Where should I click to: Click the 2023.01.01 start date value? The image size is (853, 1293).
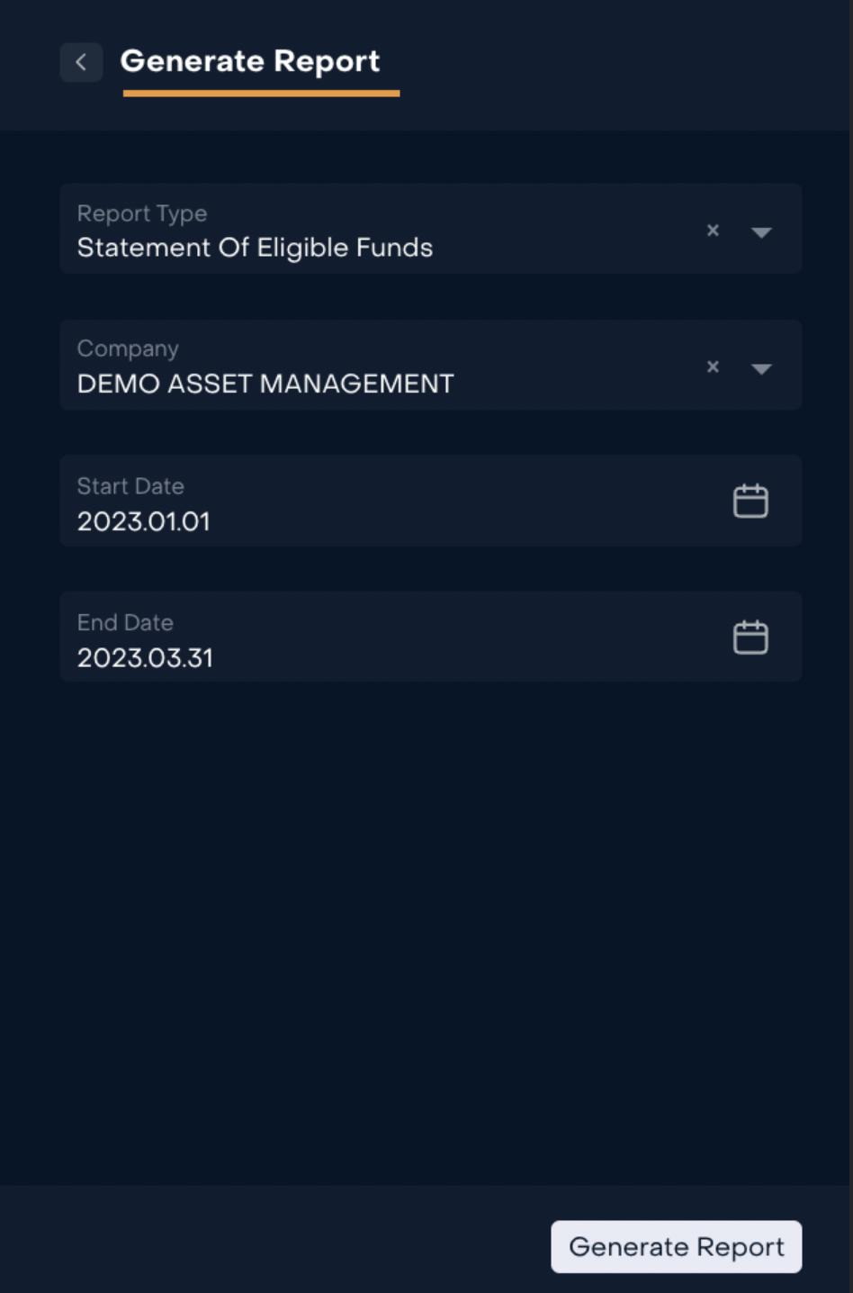(x=143, y=521)
